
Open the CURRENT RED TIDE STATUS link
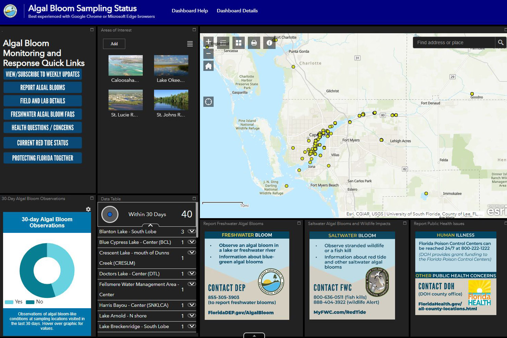point(42,143)
